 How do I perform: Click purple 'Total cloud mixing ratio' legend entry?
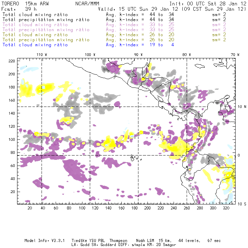click(35, 25)
